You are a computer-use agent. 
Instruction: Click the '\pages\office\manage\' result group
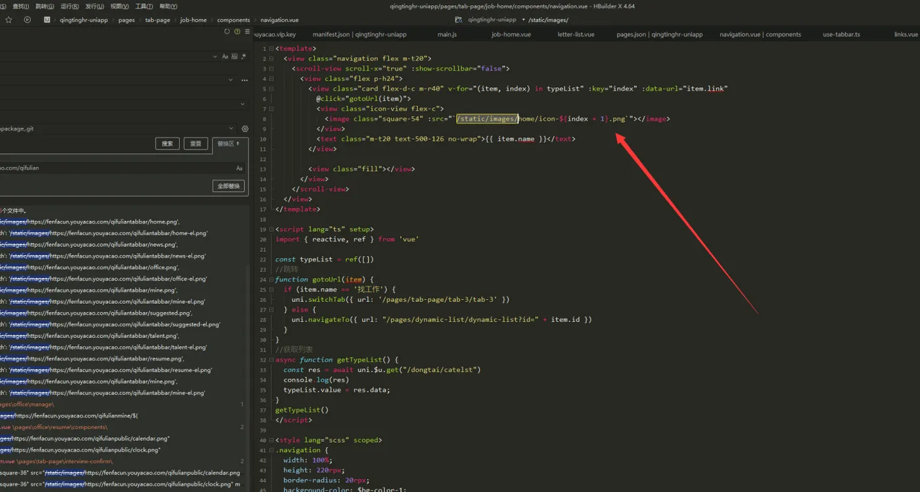[27, 405]
